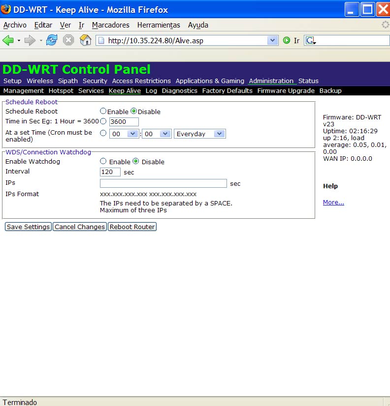Click the Forward arrow navigation icon
Viewport: 390px width, 406px height.
click(x=30, y=40)
